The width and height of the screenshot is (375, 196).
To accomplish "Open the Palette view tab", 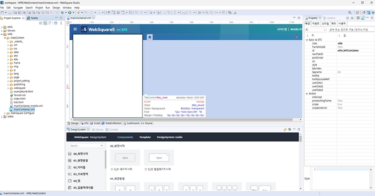I will [x=32, y=18].
